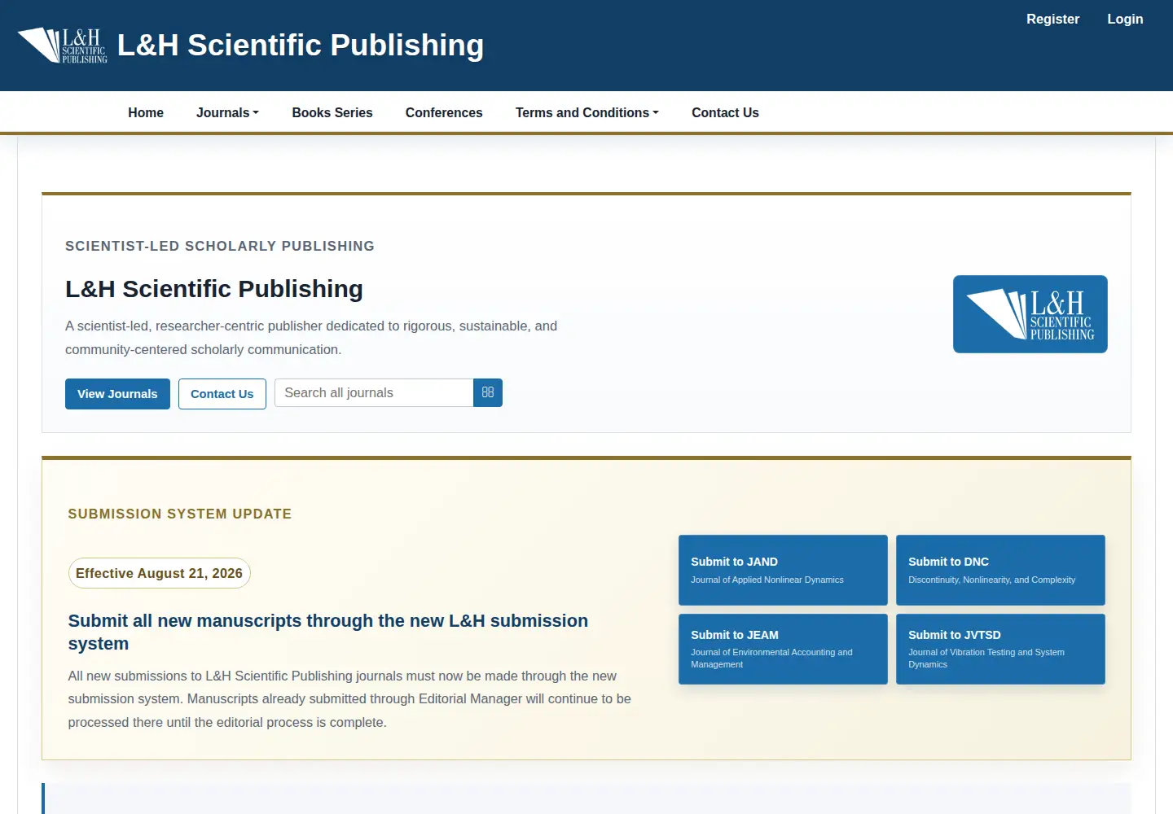Click the 'Submit all new manuscripts' heading
1173x814 pixels.
[328, 632]
